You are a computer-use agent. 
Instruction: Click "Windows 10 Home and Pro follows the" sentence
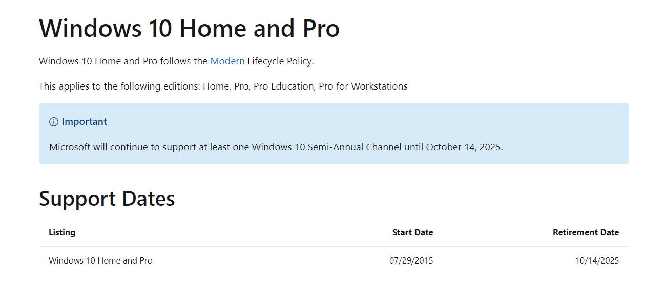coord(123,61)
